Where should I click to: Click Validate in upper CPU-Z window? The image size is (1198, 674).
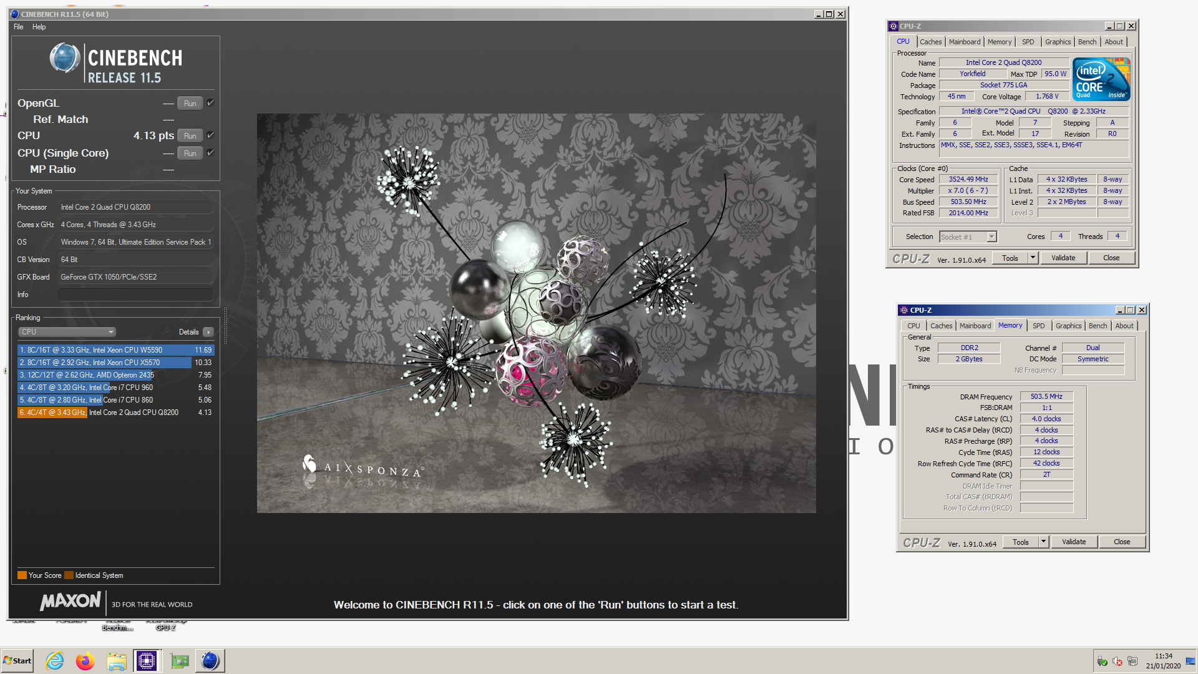[1063, 258]
